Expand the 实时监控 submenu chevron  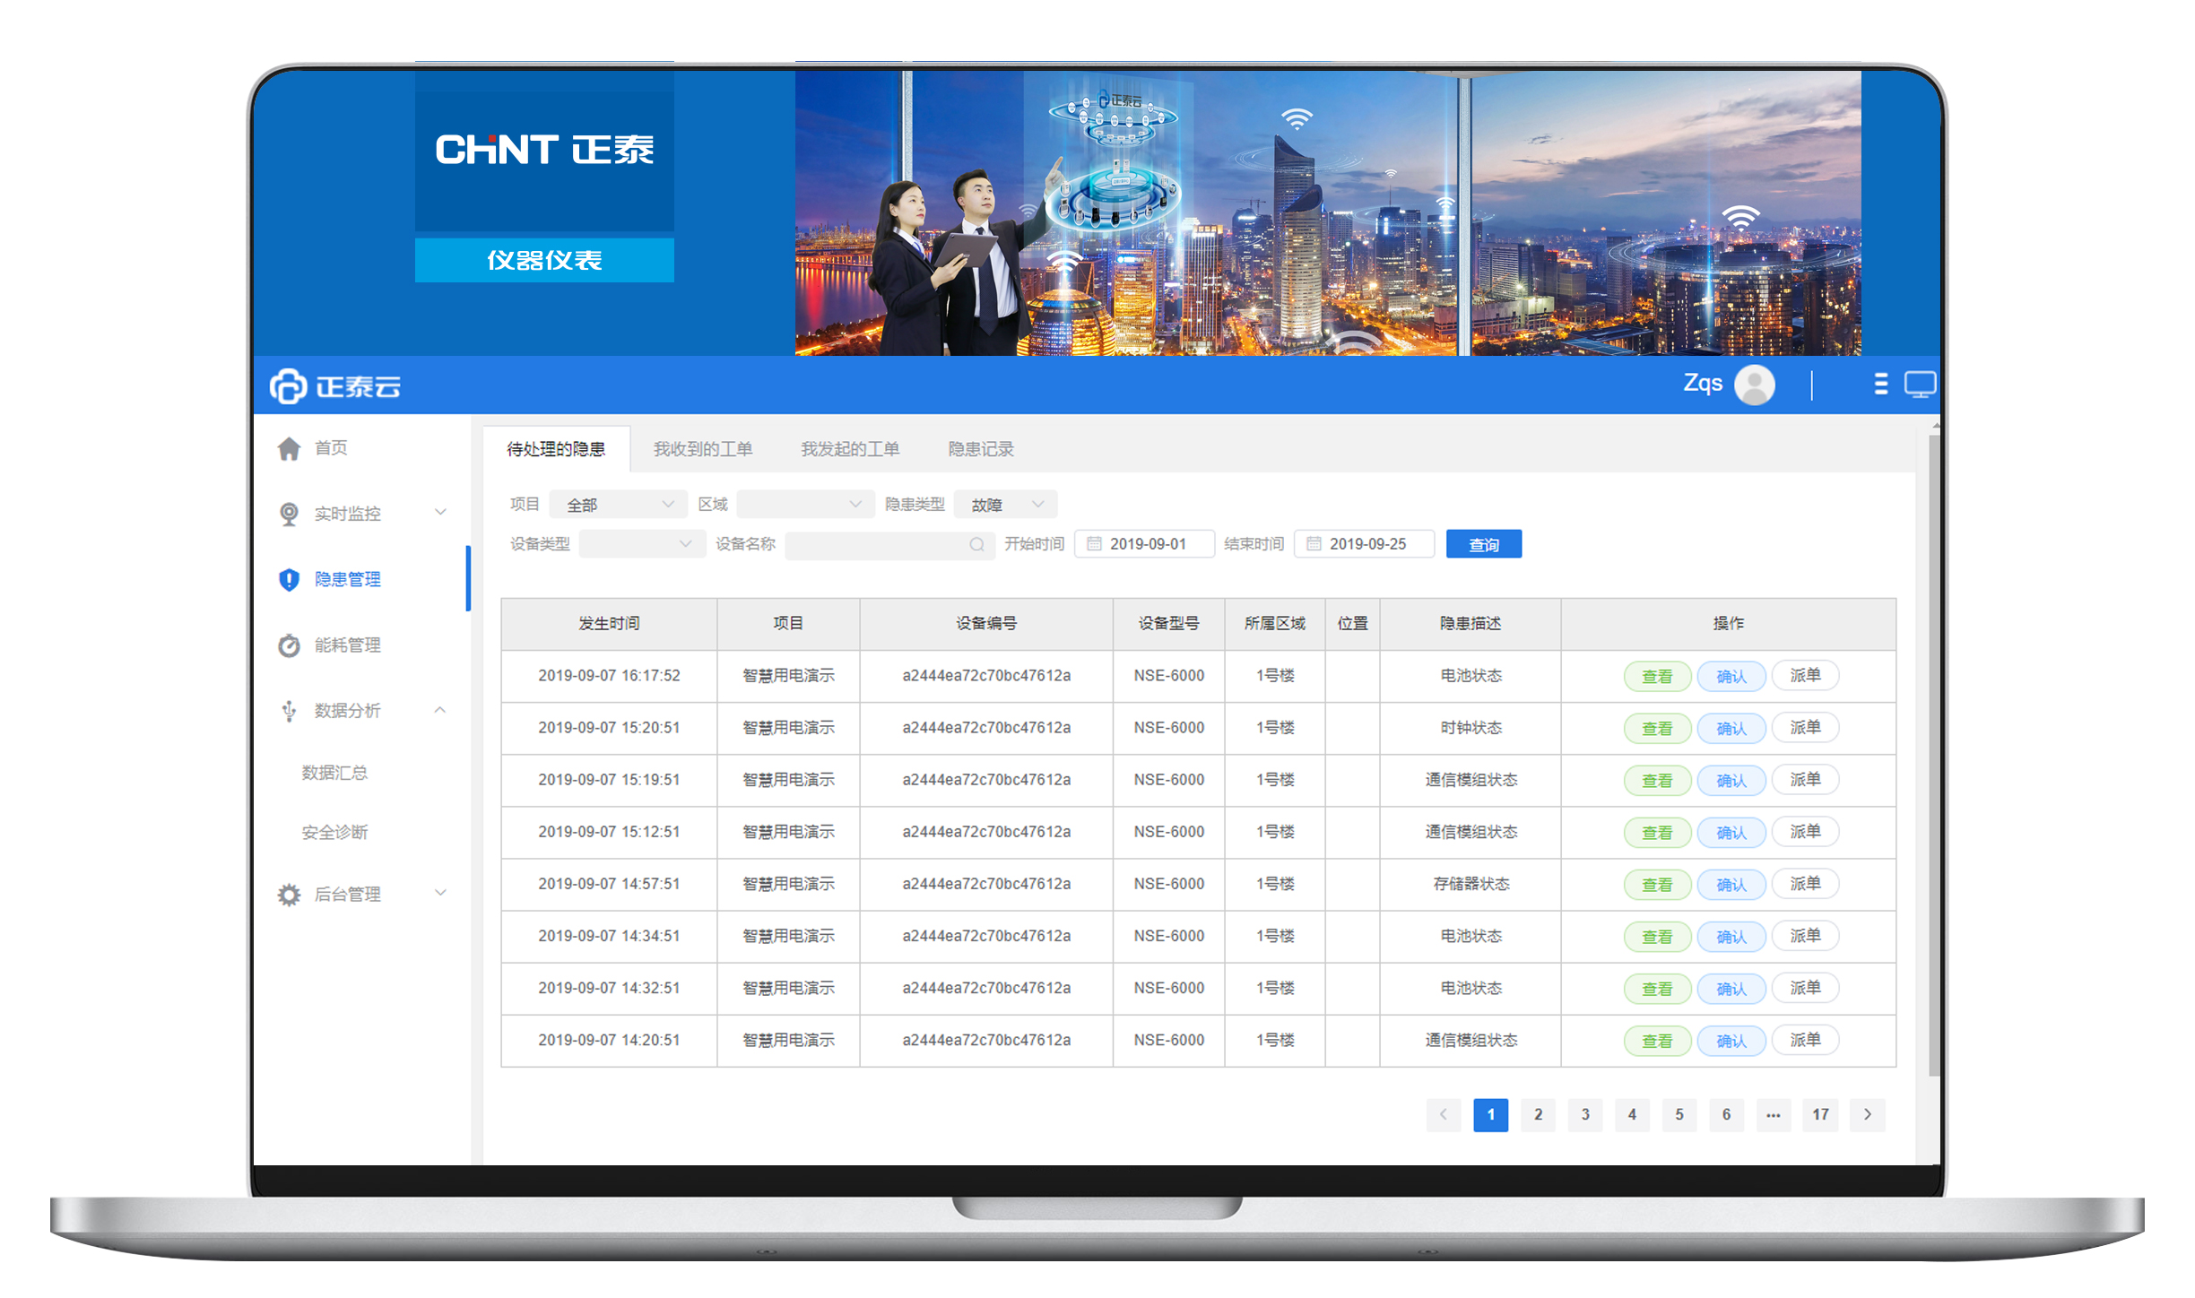[x=440, y=513]
